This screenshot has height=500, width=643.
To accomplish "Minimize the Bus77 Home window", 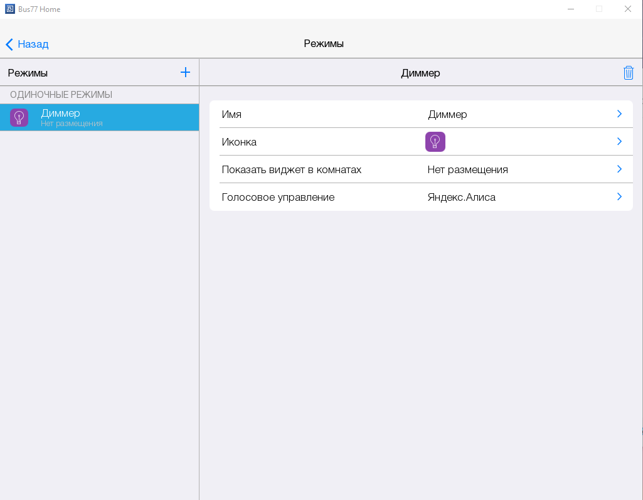I will [x=570, y=9].
